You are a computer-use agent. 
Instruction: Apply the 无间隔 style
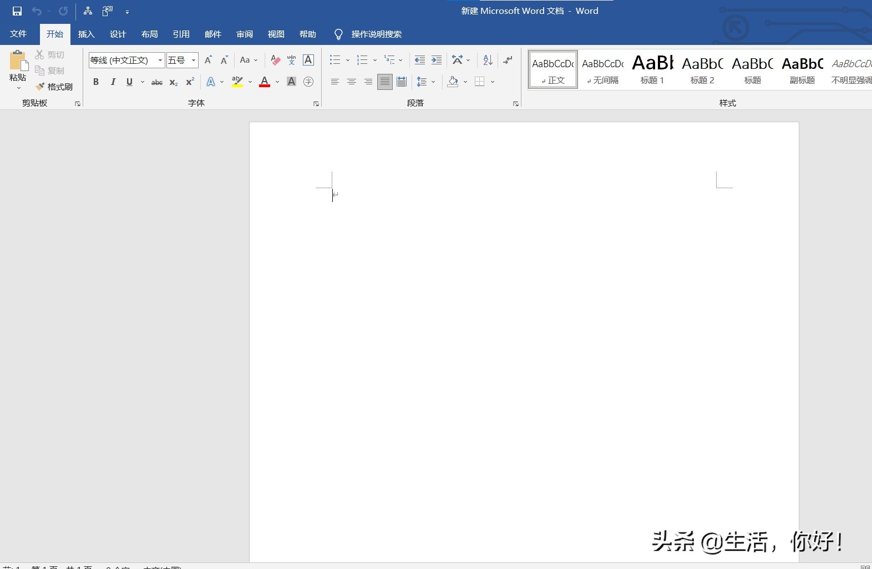click(x=603, y=70)
